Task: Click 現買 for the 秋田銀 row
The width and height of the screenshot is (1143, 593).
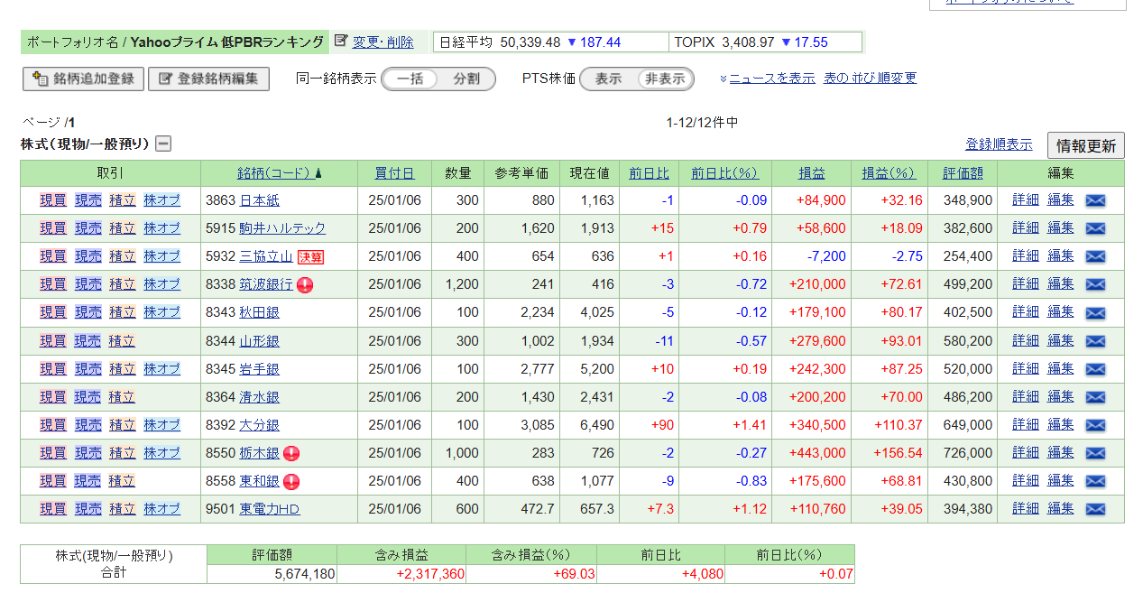Action: [53, 312]
